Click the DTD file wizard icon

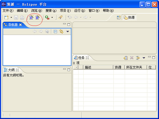click(37, 18)
